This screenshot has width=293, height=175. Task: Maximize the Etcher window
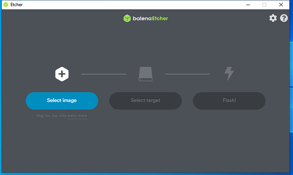tap(265, 5)
